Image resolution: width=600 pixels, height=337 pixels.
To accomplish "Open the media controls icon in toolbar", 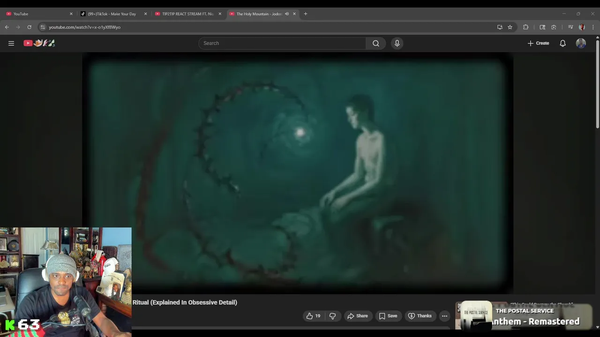I will [x=570, y=27].
